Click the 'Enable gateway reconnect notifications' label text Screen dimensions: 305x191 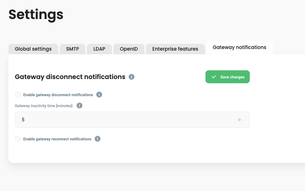[x=57, y=139]
